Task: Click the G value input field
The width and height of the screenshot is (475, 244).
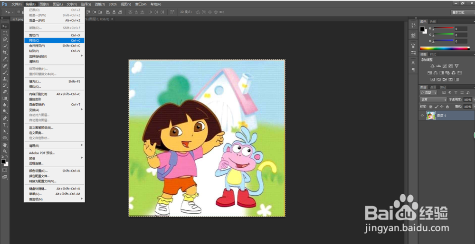Action: pos(461,35)
